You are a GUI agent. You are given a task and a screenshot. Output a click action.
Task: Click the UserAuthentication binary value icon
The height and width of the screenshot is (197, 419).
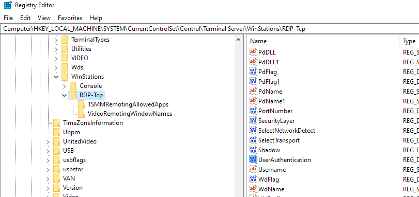(253, 160)
